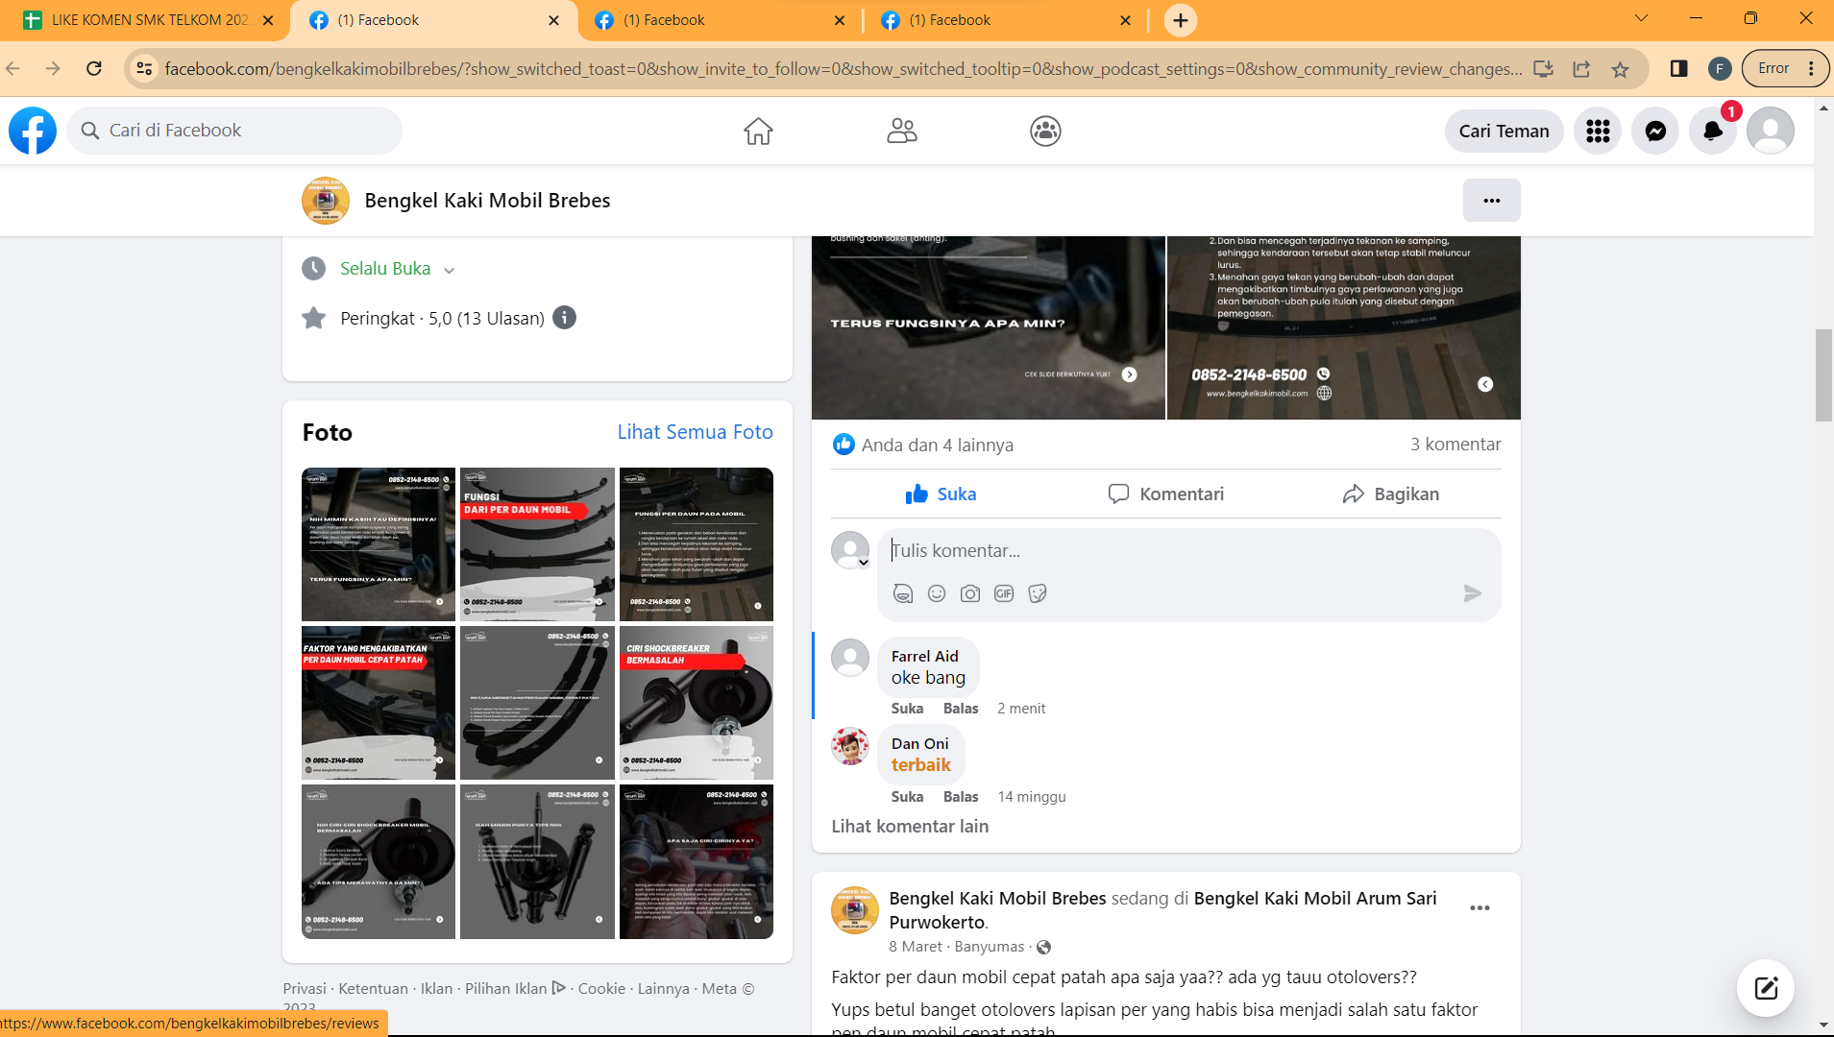
Task: Open the page header three-dot options
Action: pyautogui.click(x=1491, y=201)
